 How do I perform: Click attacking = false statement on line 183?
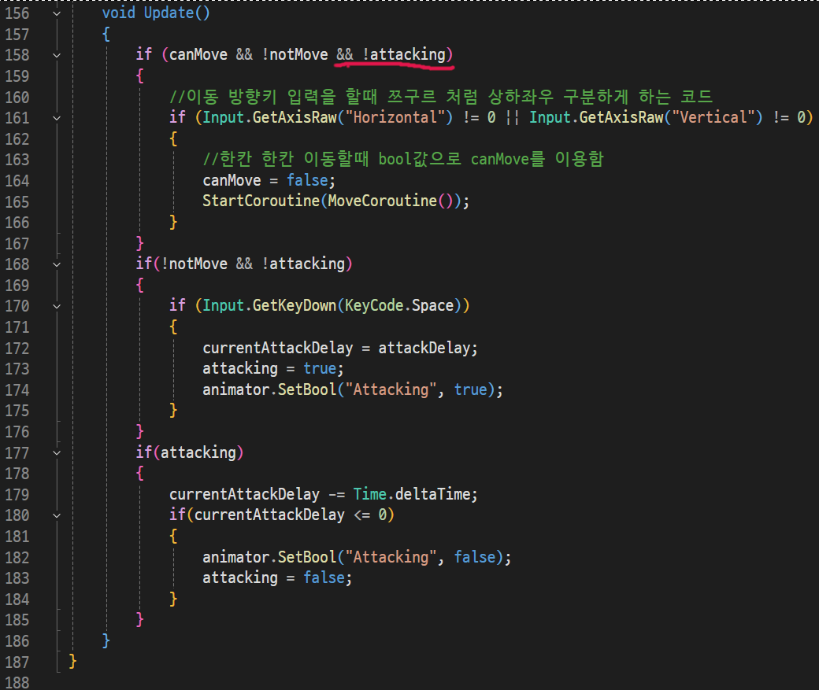click(277, 577)
